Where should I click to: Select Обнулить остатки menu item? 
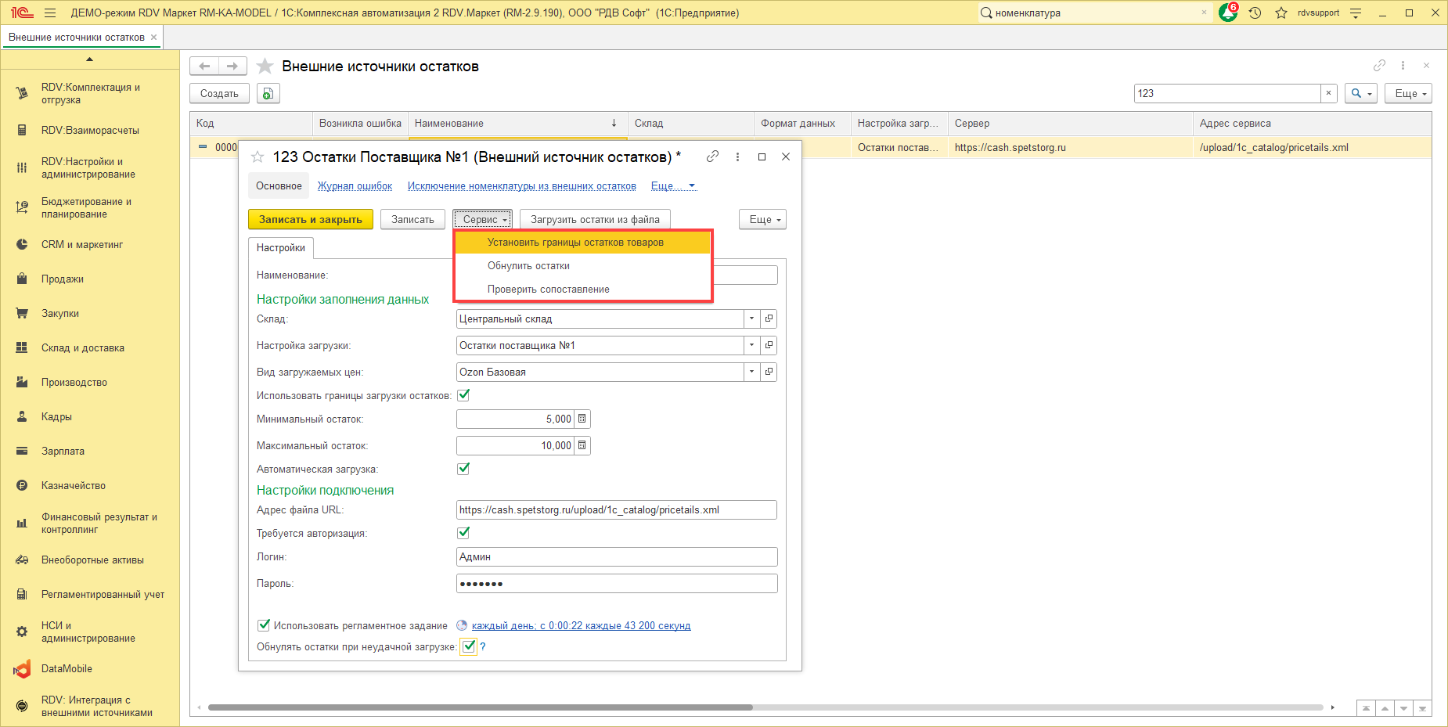(528, 266)
